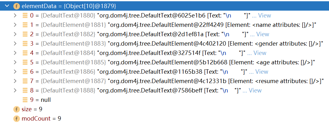This screenshot has height=124, width=329.
Task: Click the {DefaultText@1880} type label
Action: [68, 16]
